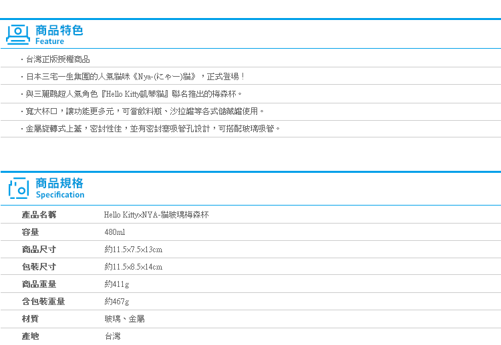
Task: Click the 480ml capacity value
Action: click(x=115, y=232)
